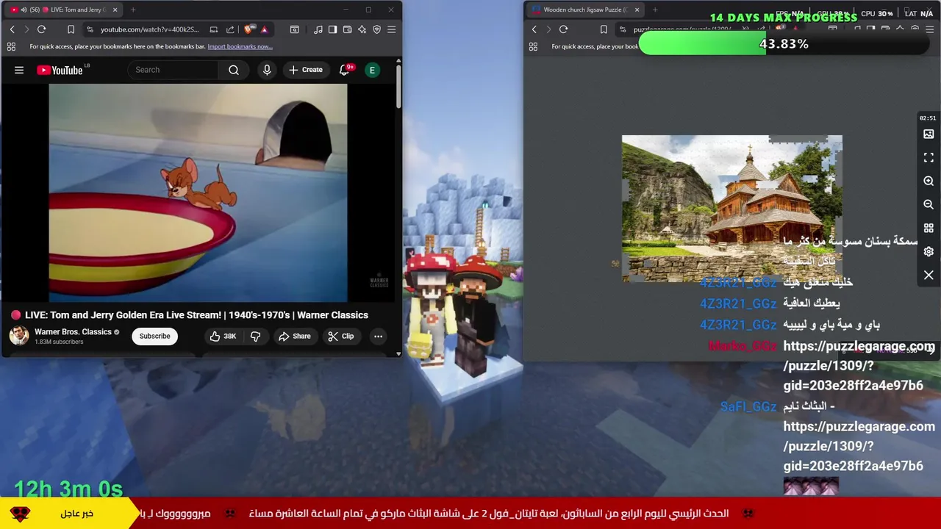The image size is (941, 529).
Task: Click the wooden church puzzle image
Action: (x=732, y=209)
